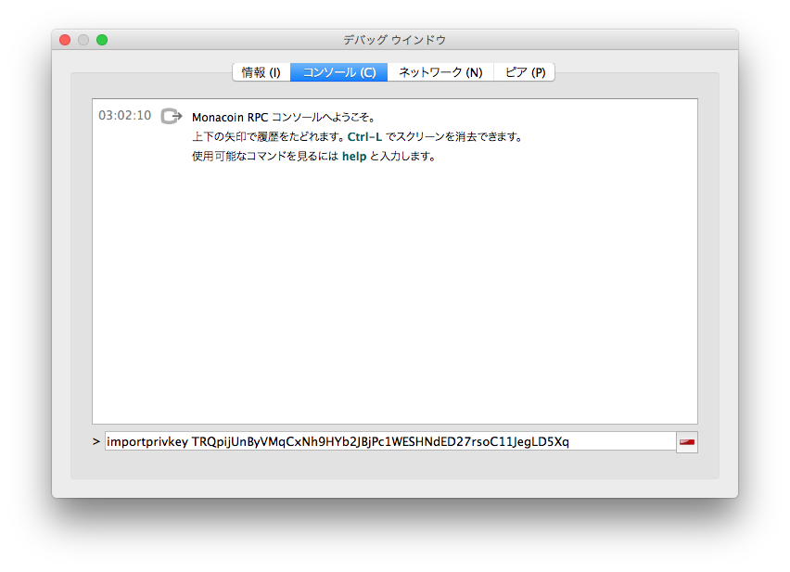Click the disabled gray minimize button
The image size is (790, 572).
click(83, 40)
